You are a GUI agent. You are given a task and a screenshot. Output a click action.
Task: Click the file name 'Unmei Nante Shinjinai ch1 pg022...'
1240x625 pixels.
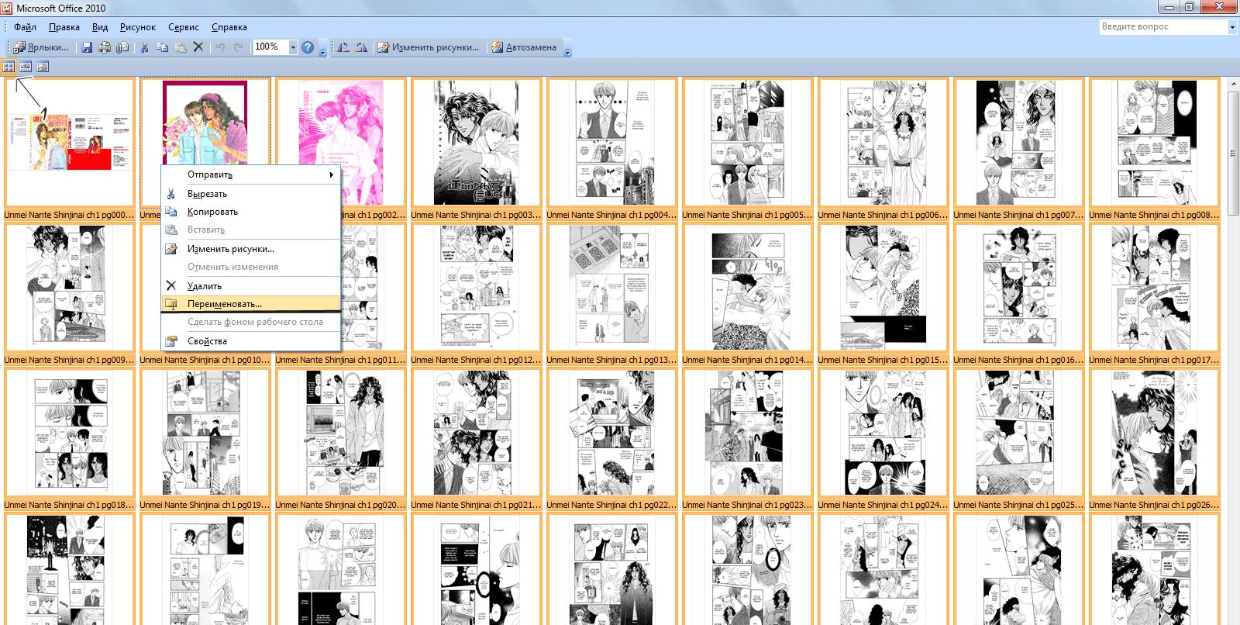click(611, 505)
